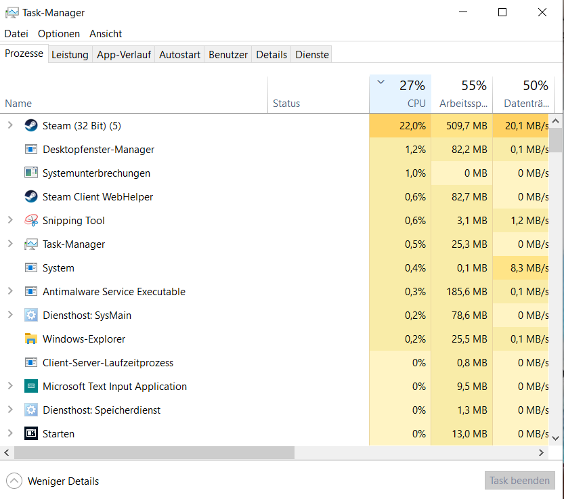Screen dimensions: 564x499
Task: Click the Microsoft Text Input Application icon
Action: pos(31,387)
